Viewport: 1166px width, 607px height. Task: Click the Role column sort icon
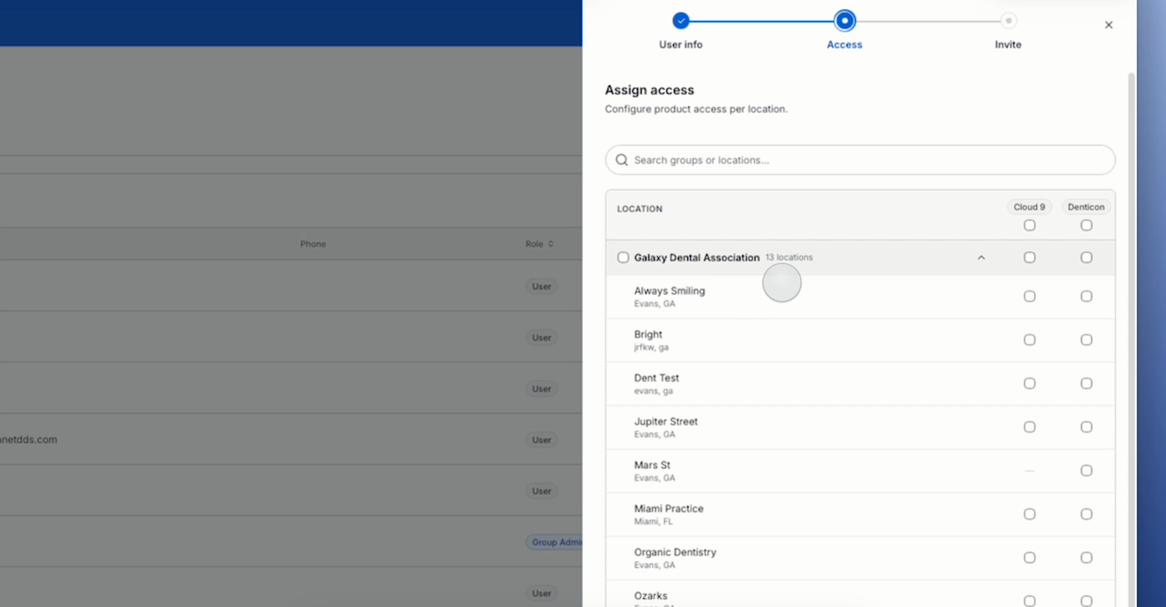pos(551,244)
